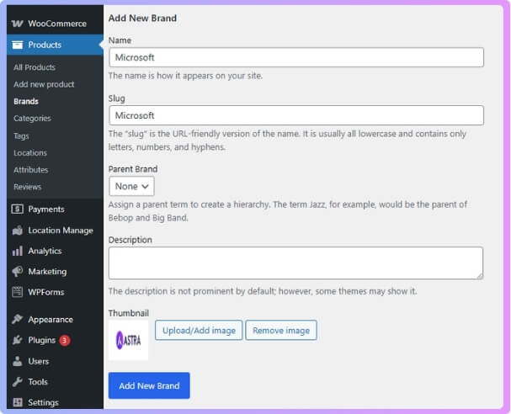
Task: Go to Categories under Products
Action: point(32,119)
